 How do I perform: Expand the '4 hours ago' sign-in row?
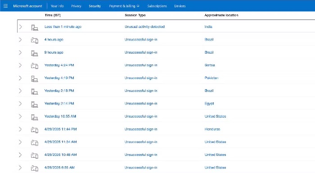[20, 40]
